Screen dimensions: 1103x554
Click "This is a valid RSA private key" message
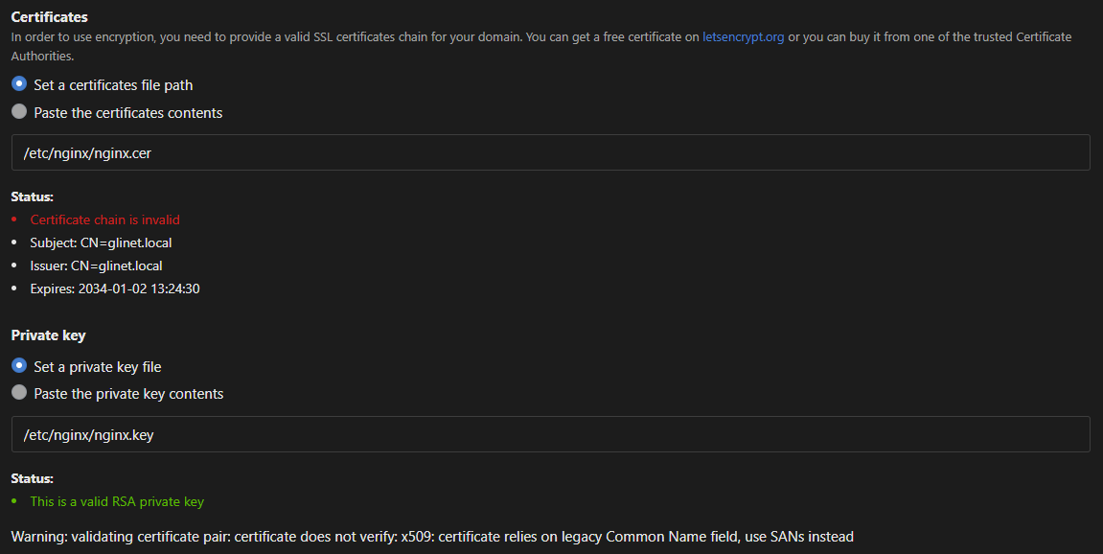tap(117, 501)
